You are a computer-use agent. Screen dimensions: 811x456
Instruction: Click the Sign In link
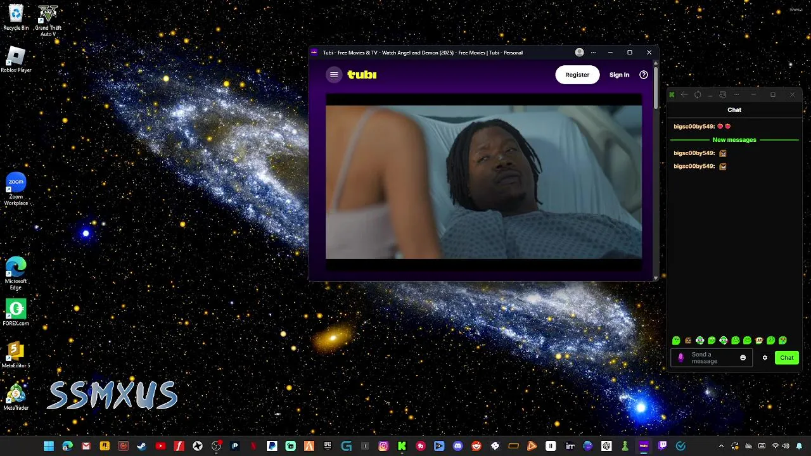pos(619,75)
